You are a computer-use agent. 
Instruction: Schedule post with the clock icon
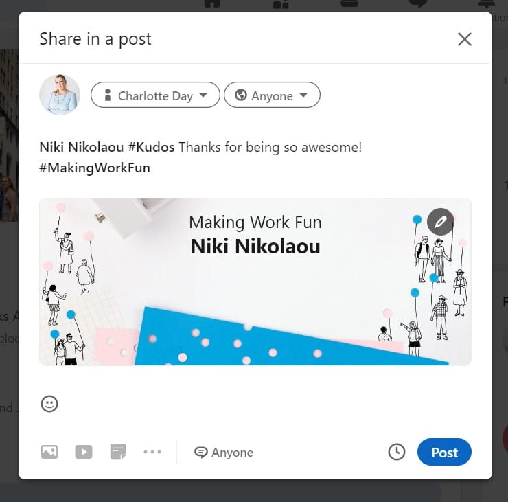(397, 452)
